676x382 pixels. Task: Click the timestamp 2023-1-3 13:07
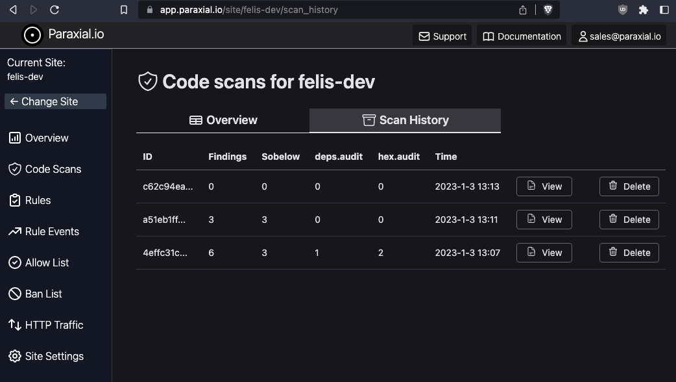click(467, 253)
